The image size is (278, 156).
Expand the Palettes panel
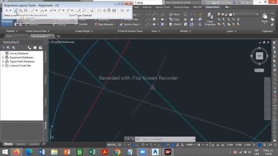[x=12, y=31]
